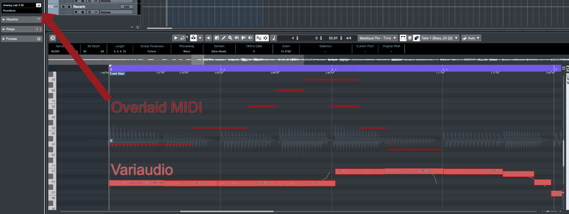Click the Process play circle icon
This screenshot has width=569, height=214.
click(x=39, y=38)
